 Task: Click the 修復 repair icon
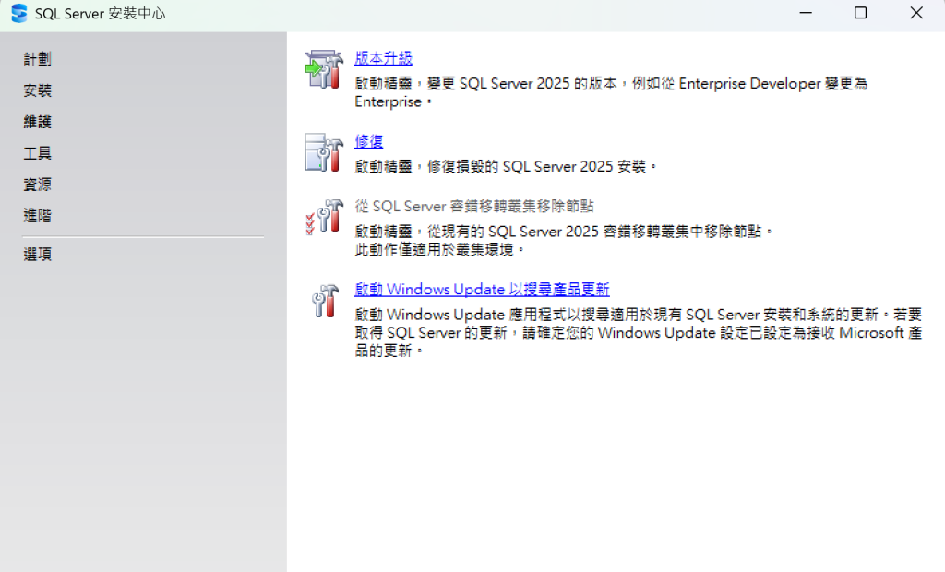coord(324,152)
